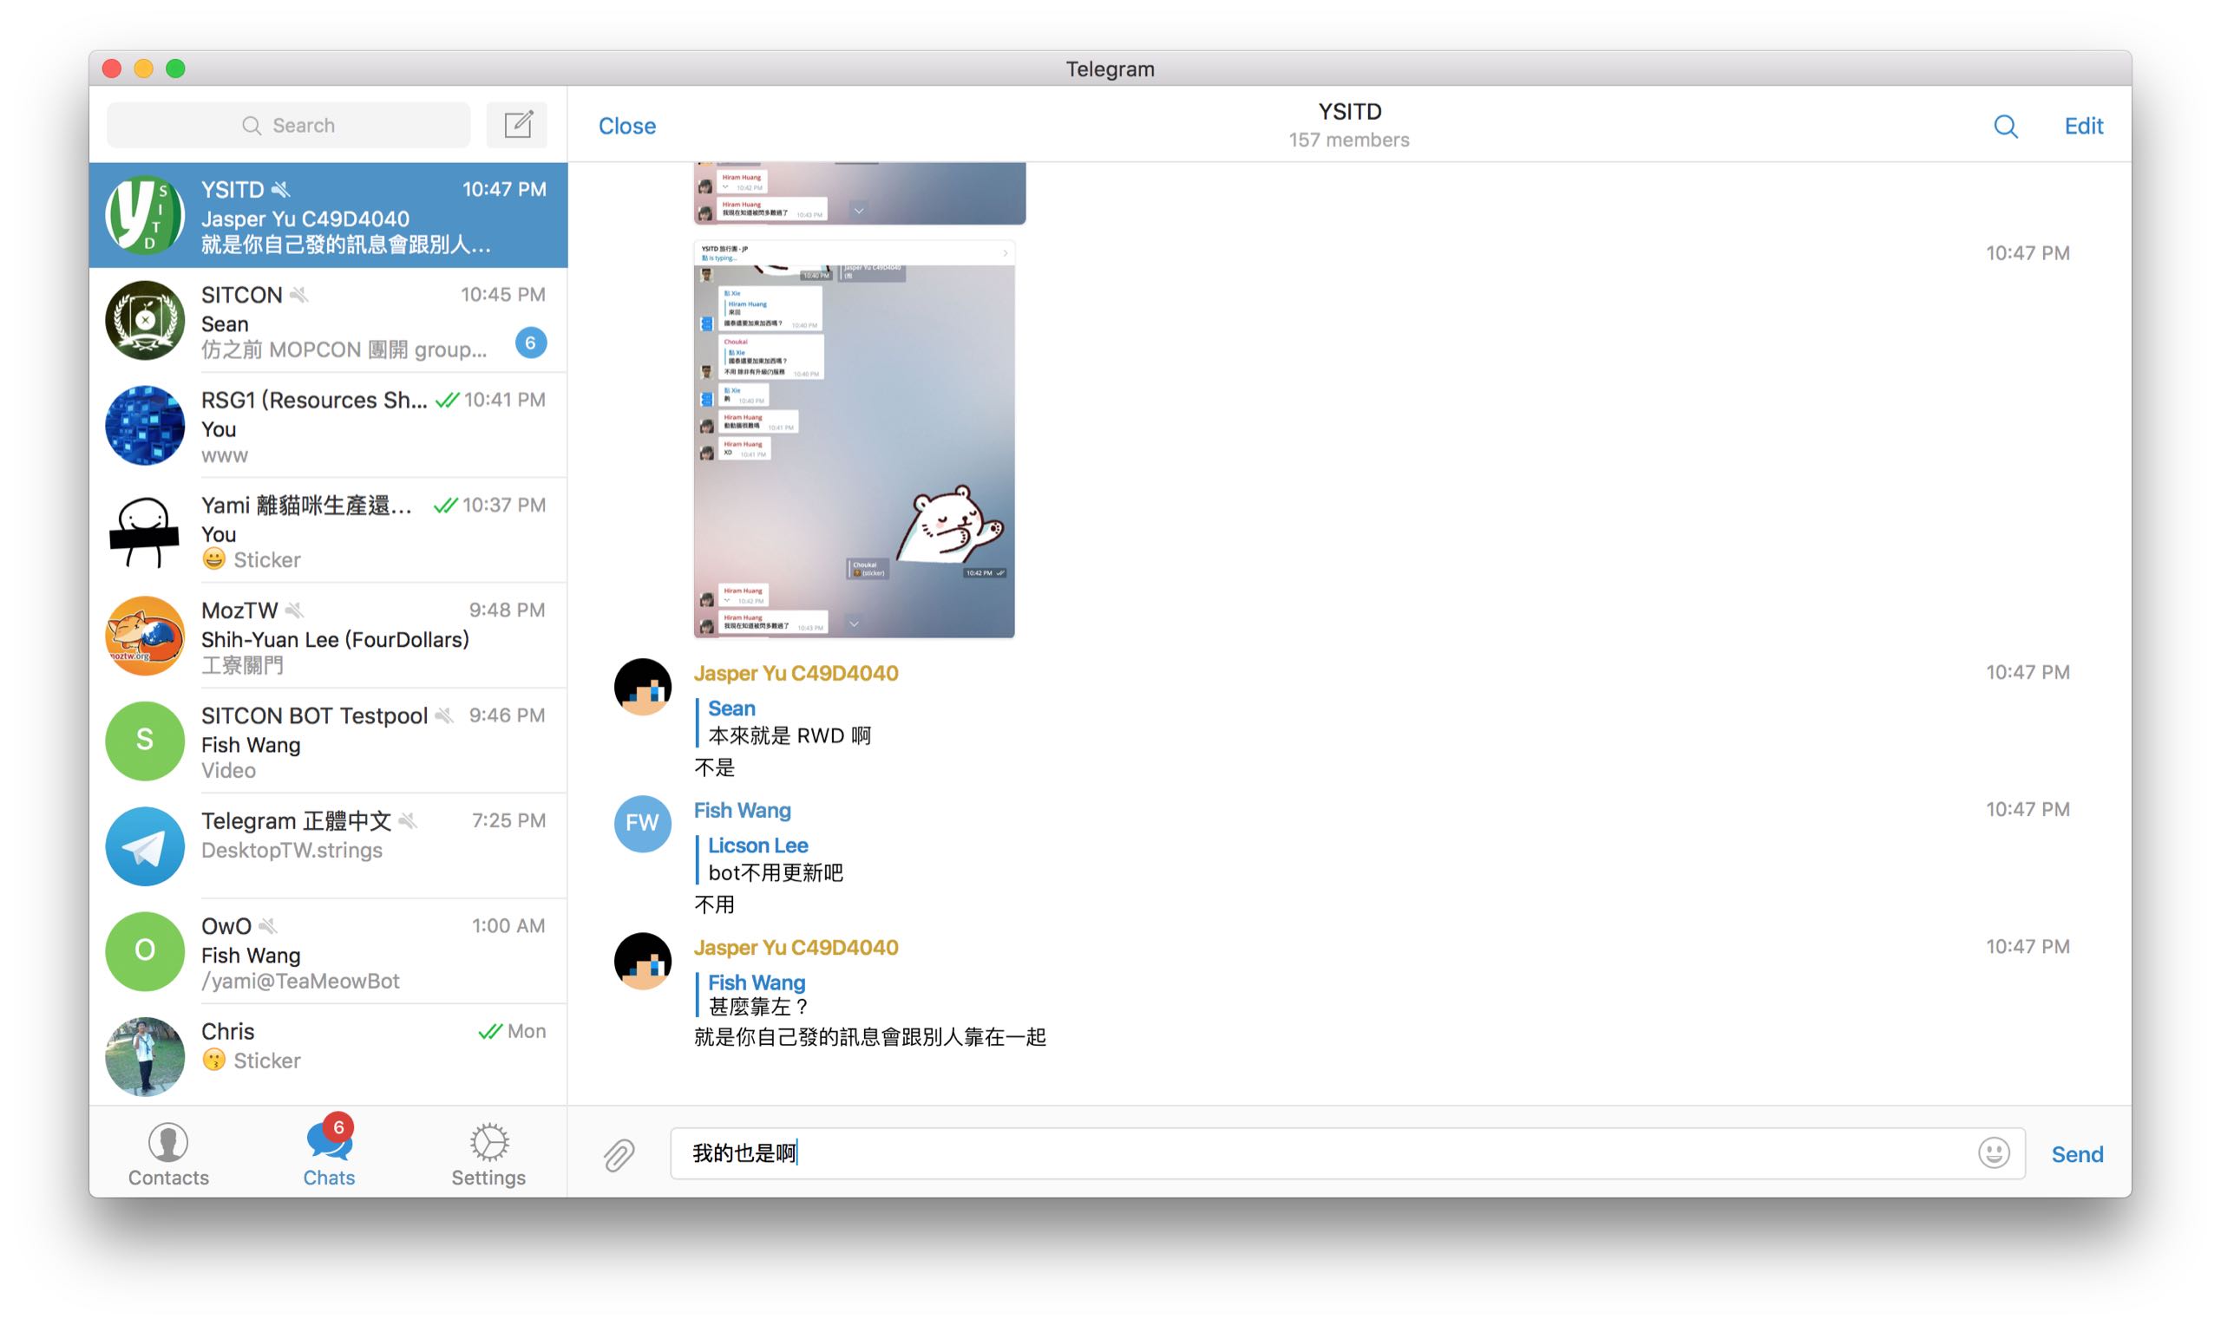This screenshot has width=2221, height=1325.
Task: Open YSITD group info from the header title
Action: (1348, 112)
